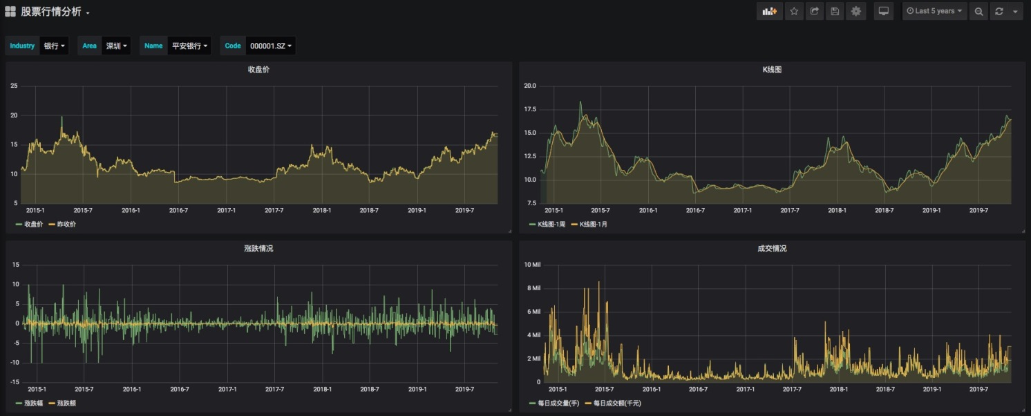Open the K线图 panel title menu
This screenshot has width=1031, height=416.
772,70
